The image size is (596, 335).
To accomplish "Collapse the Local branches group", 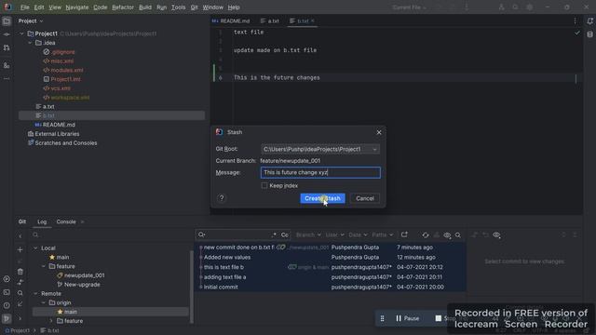I will pyautogui.click(x=35, y=248).
